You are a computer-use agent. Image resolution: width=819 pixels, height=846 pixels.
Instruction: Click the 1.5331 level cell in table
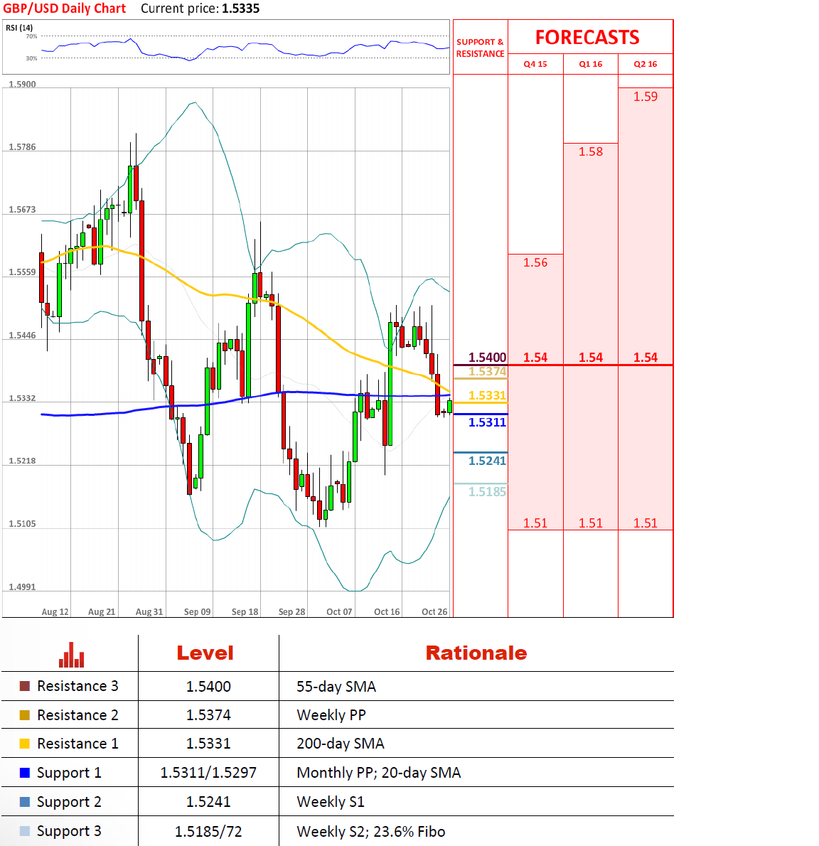[x=208, y=744]
